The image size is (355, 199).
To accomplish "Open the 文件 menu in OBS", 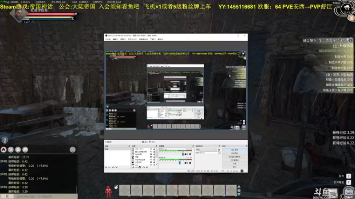I will click(x=108, y=39).
